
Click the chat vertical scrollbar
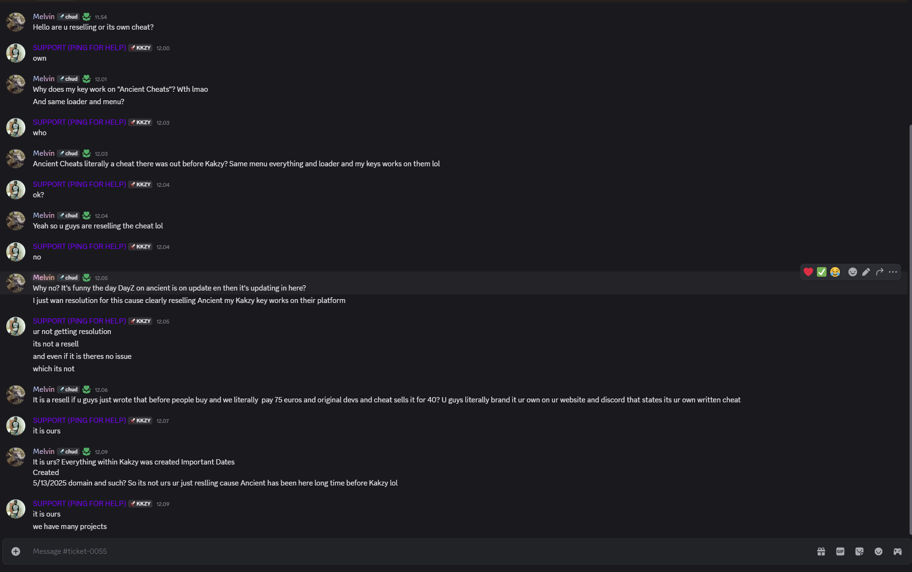coord(910,330)
